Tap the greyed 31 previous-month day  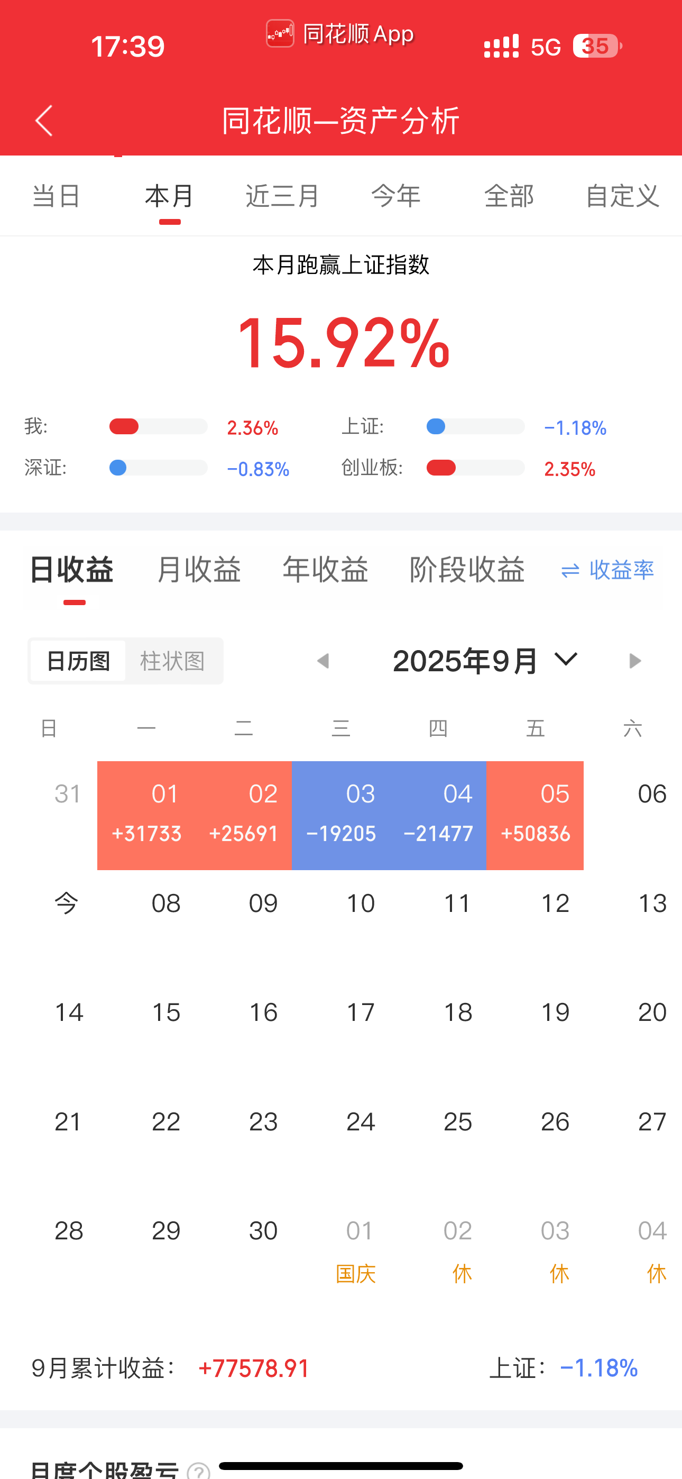coord(68,794)
